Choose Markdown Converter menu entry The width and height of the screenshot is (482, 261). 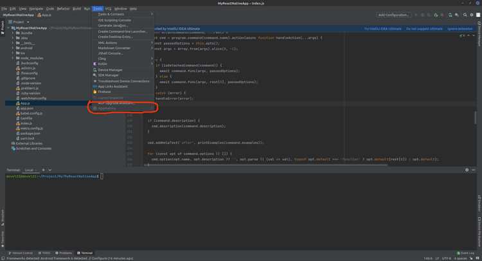click(123, 48)
